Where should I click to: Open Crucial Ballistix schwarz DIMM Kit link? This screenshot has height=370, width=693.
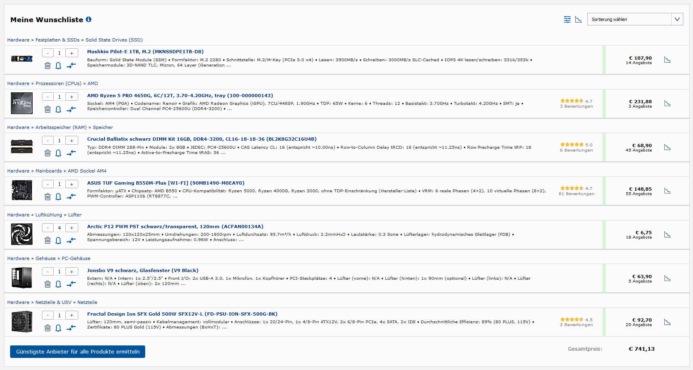[x=202, y=139]
